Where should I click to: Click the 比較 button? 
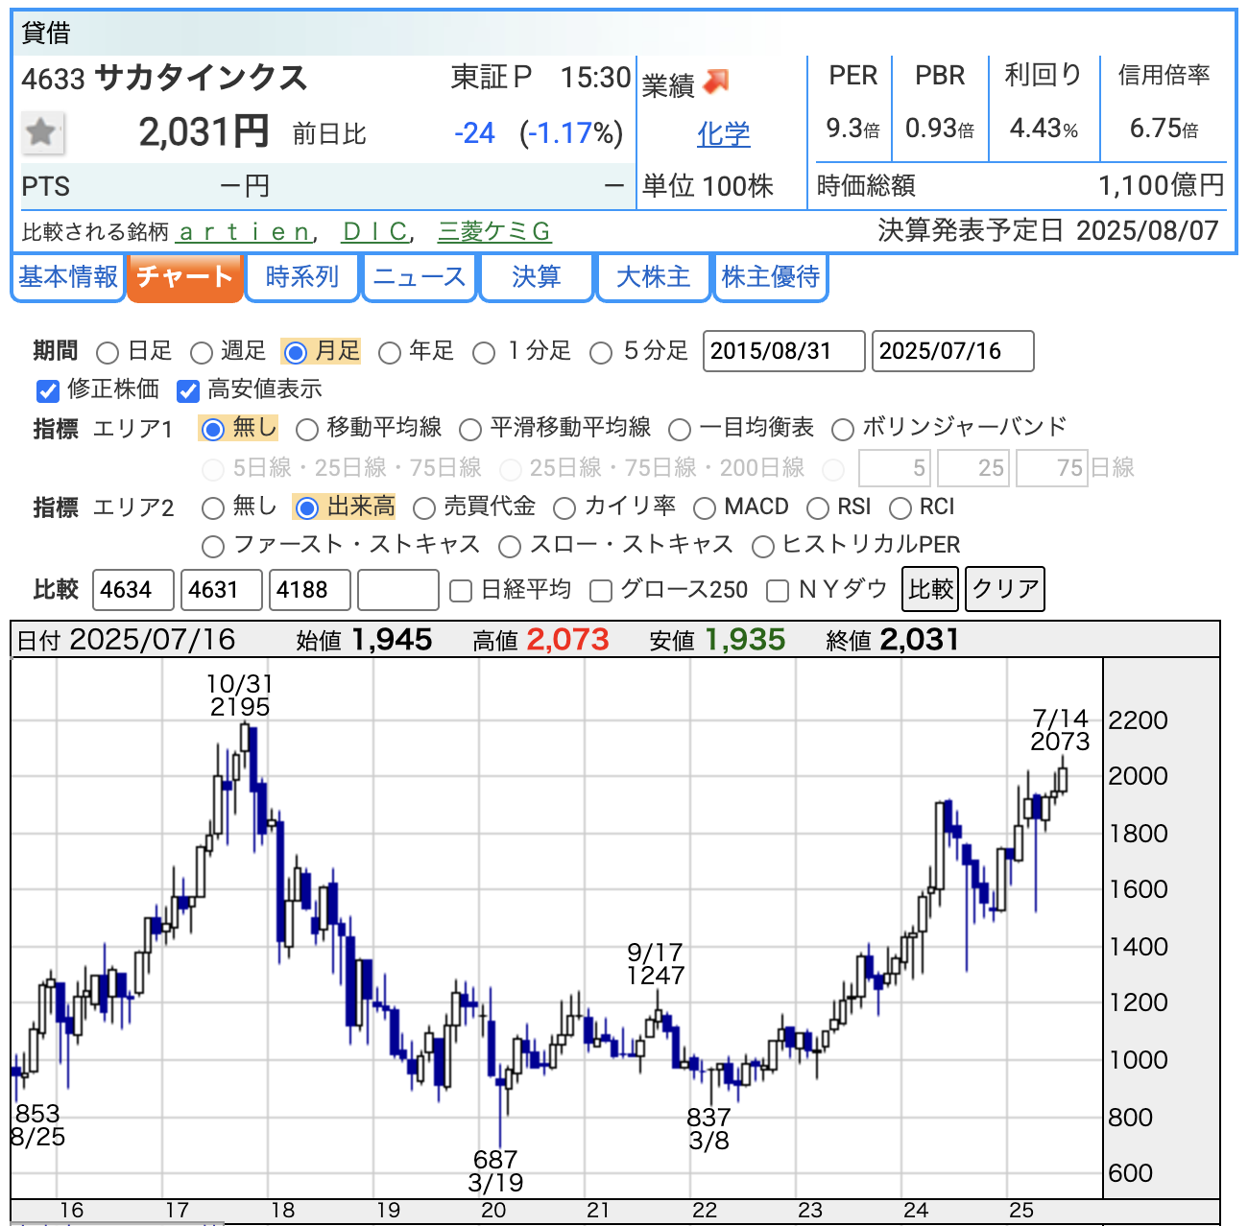coord(931,589)
